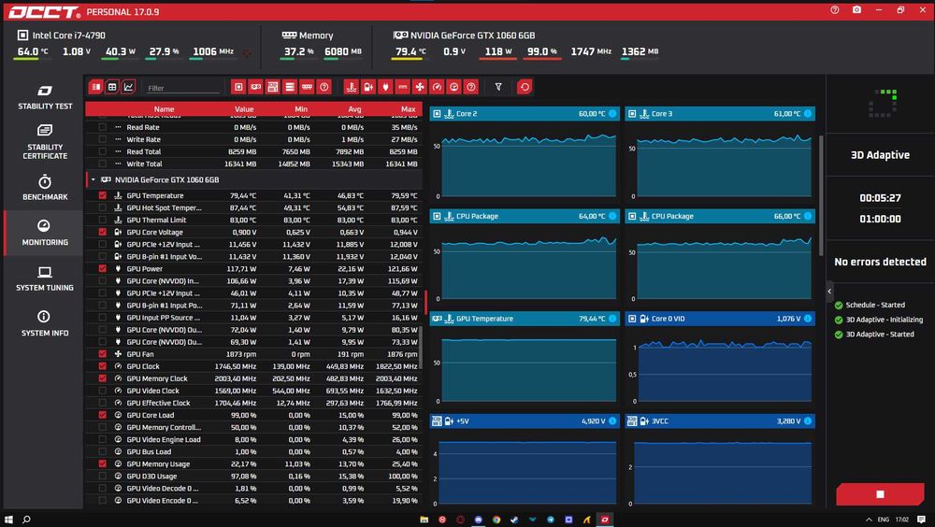935x527 pixels.
Task: Click the sensor Filter text field
Action: (x=182, y=88)
